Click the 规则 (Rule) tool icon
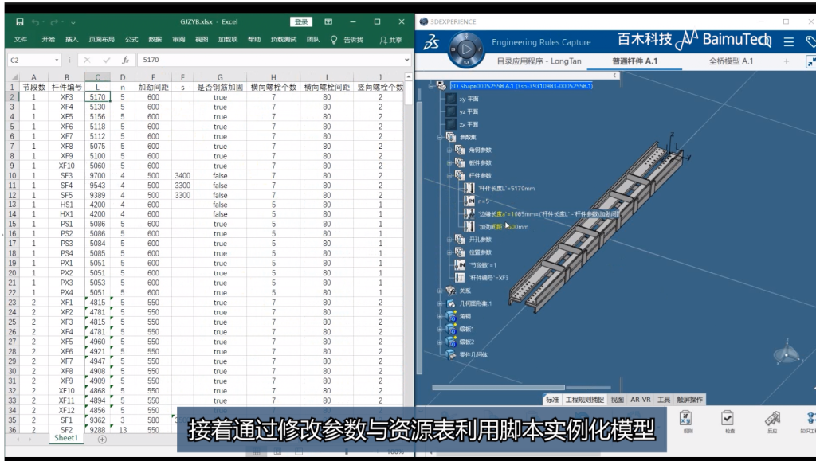The height and width of the screenshot is (461, 816). tap(687, 420)
